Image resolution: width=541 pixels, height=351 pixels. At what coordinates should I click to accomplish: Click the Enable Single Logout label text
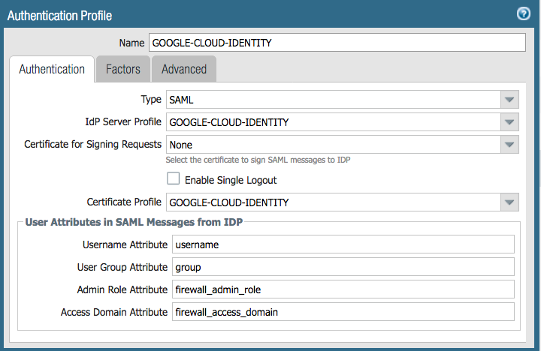(231, 180)
